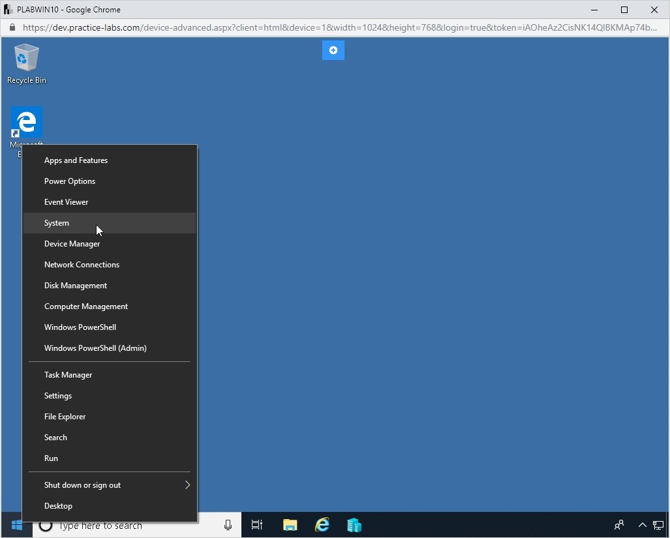Select Desktop at the menu bottom
This screenshot has width=670, height=538.
110,507
